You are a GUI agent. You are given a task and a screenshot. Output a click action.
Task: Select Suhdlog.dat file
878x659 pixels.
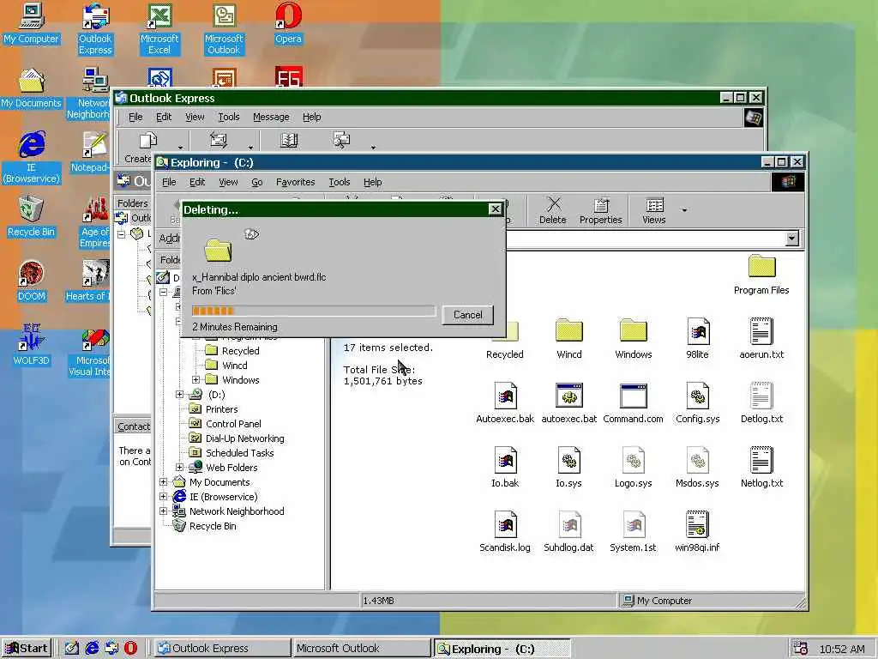(x=569, y=532)
